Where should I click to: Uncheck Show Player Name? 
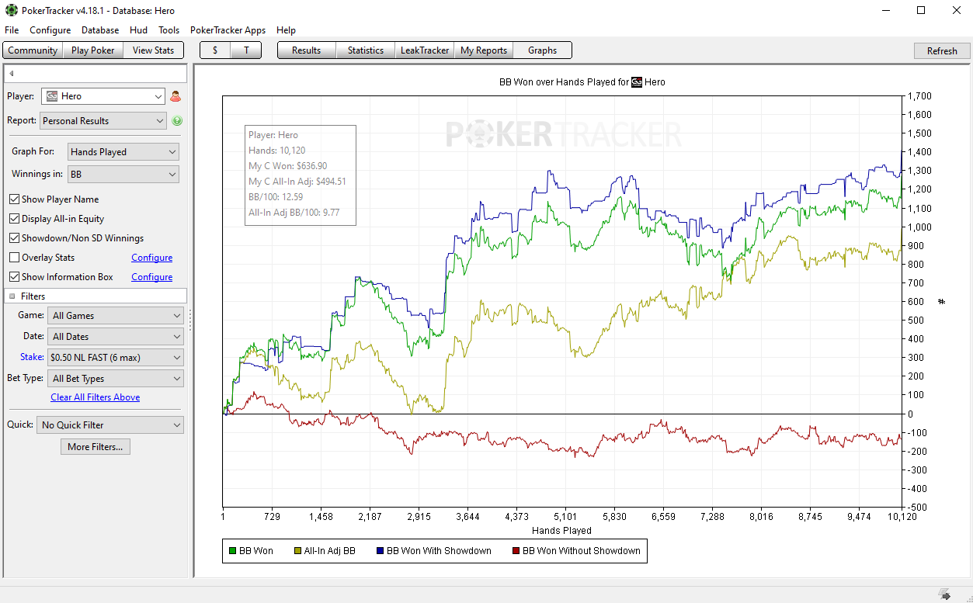click(x=14, y=199)
